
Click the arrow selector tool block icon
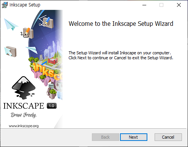pos(11,51)
